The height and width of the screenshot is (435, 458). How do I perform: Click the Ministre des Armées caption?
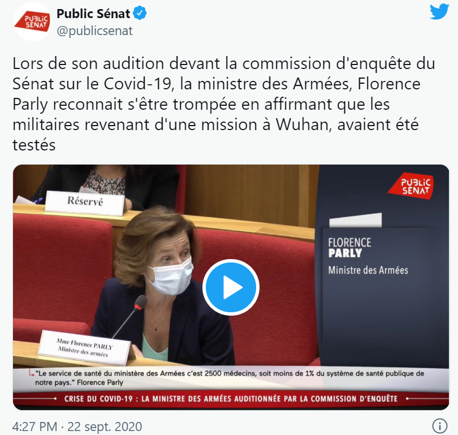point(368,270)
